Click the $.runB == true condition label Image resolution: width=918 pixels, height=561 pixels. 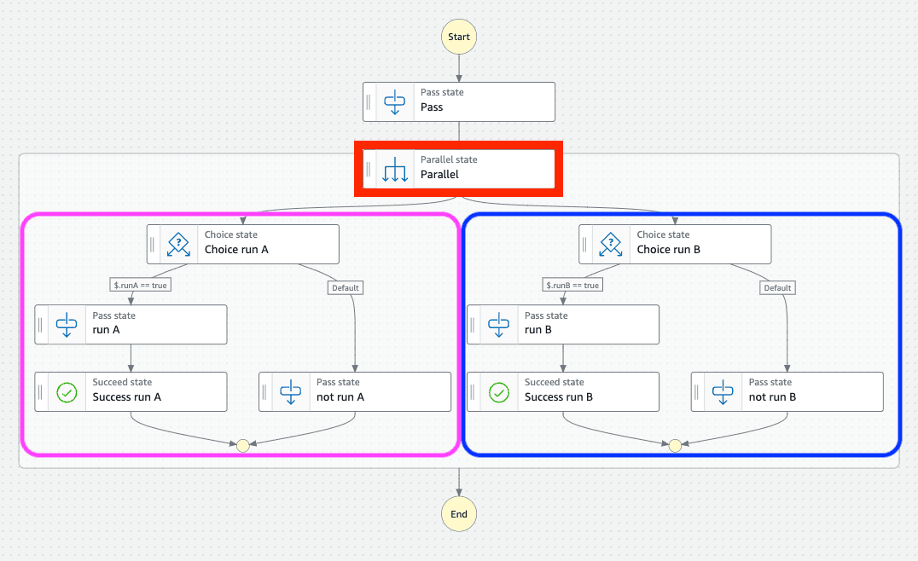[x=572, y=285]
